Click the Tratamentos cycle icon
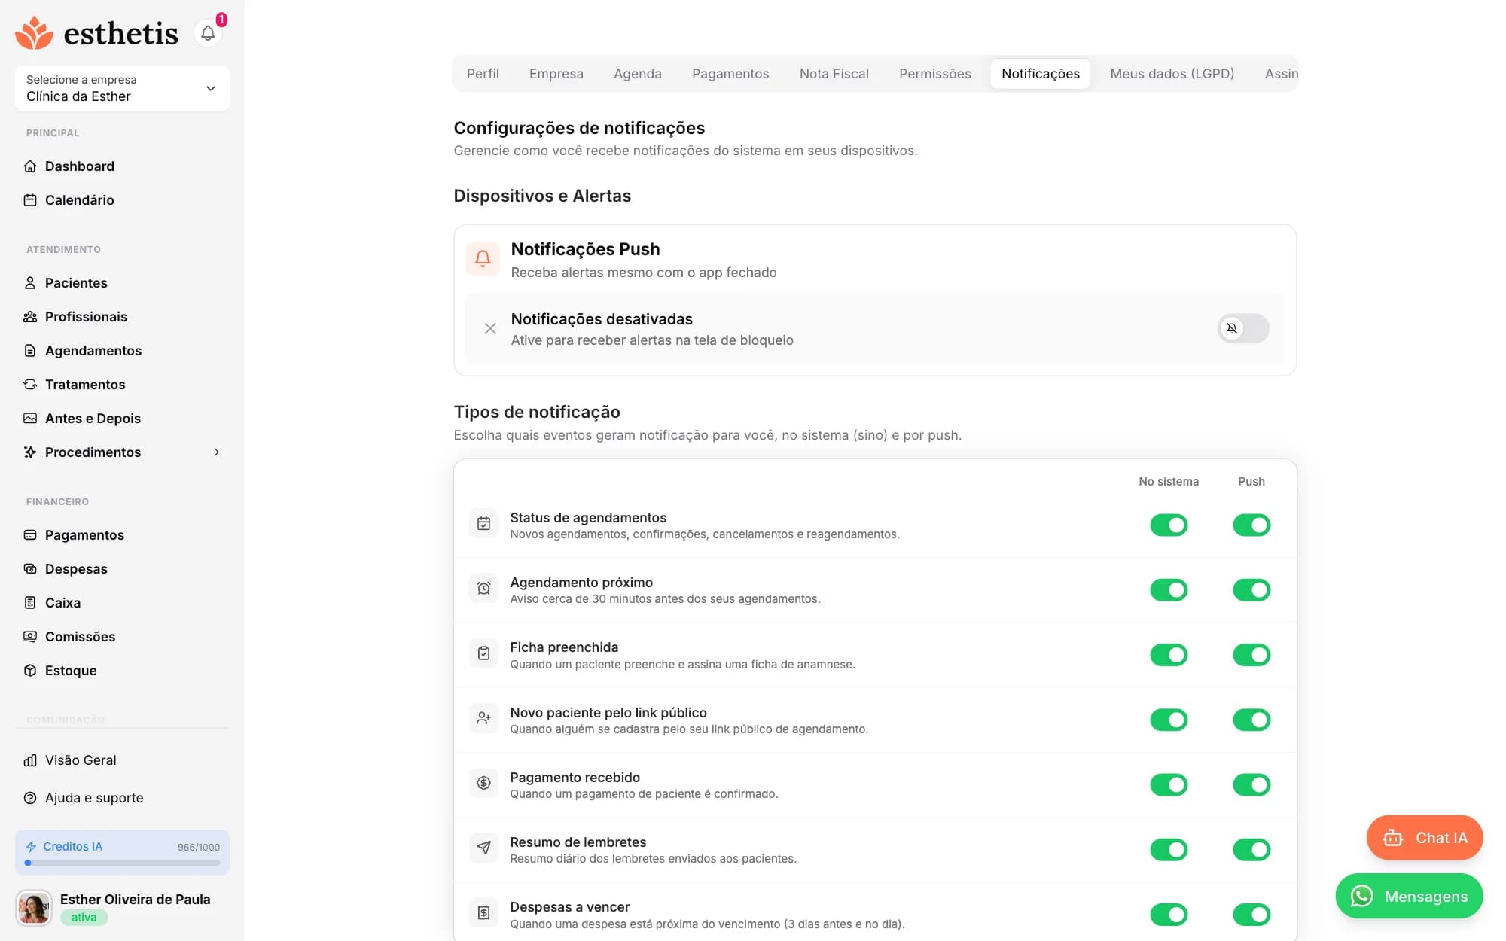The width and height of the screenshot is (1506, 941). (x=30, y=385)
